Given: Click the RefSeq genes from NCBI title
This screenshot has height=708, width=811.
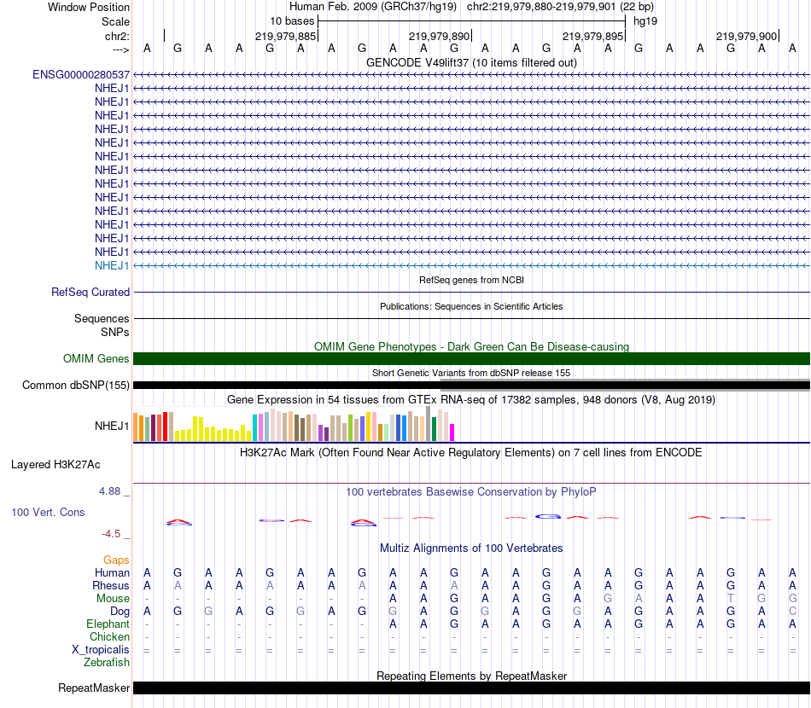Looking at the screenshot, I should click(471, 280).
